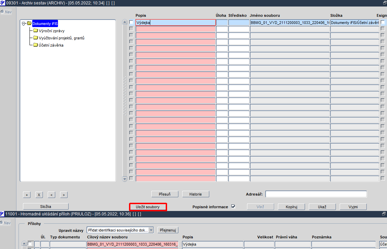Click the scroll down arrow of file list
This screenshot has width=387, height=249.
[125, 179]
